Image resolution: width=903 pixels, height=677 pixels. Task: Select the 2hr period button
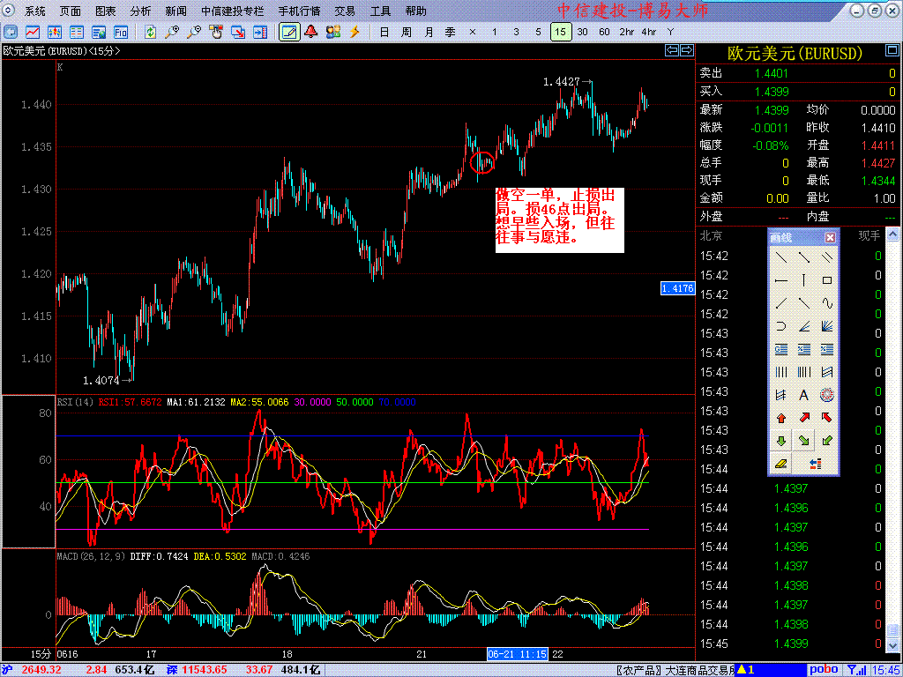627,32
